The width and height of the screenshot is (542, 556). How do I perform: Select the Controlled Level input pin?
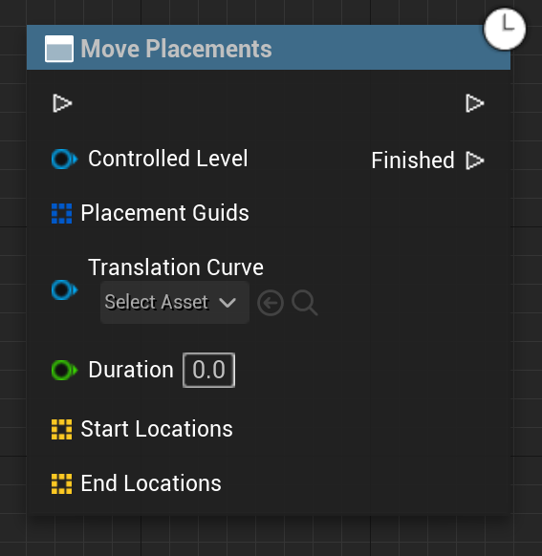[64, 159]
